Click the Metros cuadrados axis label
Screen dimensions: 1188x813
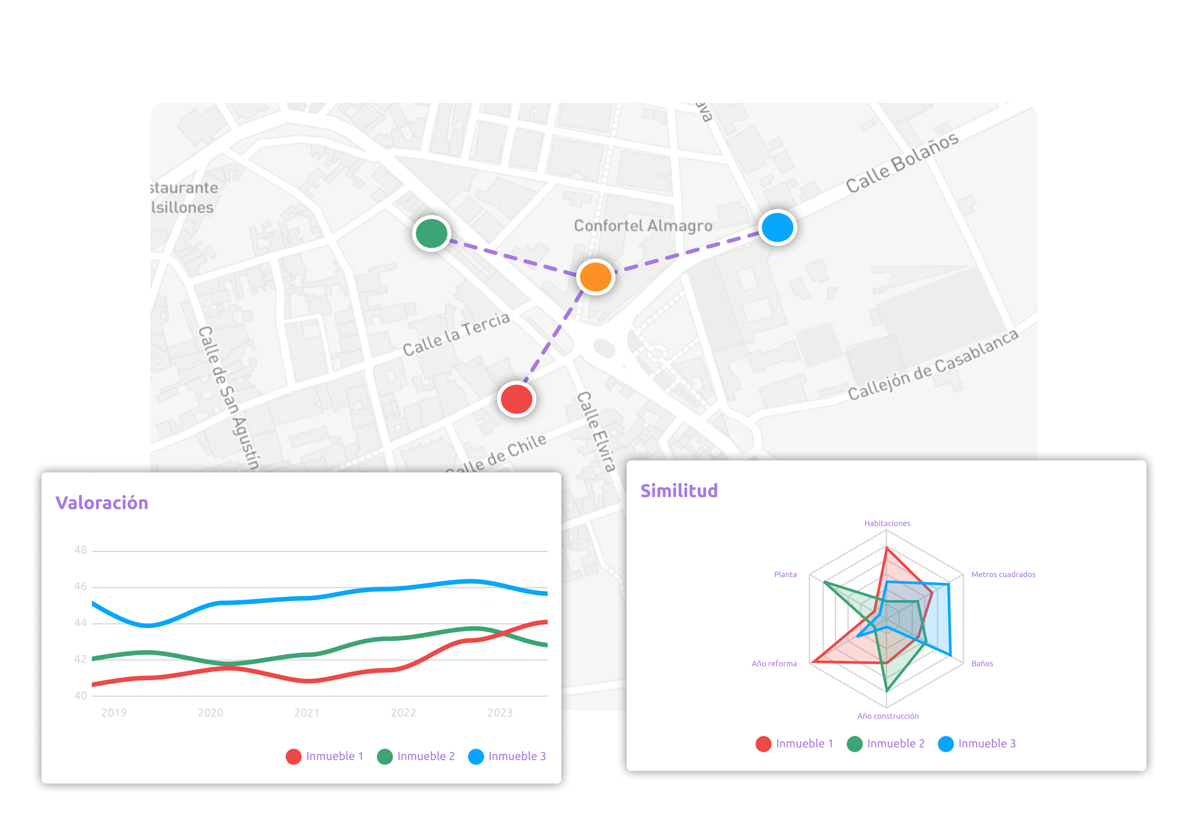point(1003,574)
